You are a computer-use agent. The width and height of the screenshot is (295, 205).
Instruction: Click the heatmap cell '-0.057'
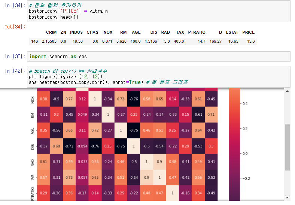point(82,178)
